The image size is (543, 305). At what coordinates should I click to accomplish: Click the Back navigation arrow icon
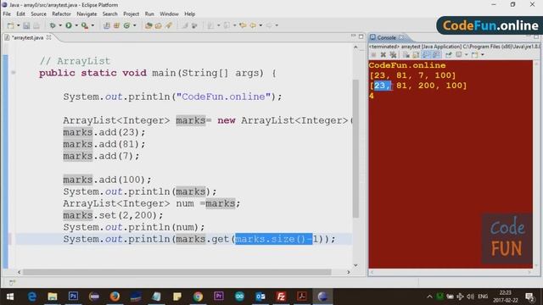(253, 25)
